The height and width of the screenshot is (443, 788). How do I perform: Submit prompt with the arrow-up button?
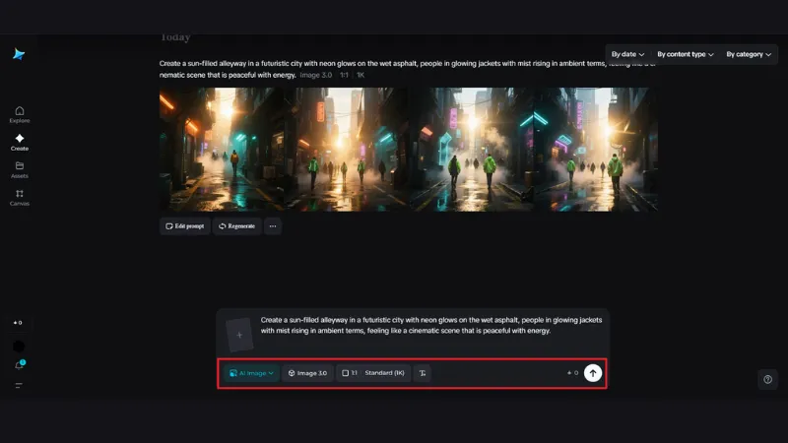click(592, 373)
